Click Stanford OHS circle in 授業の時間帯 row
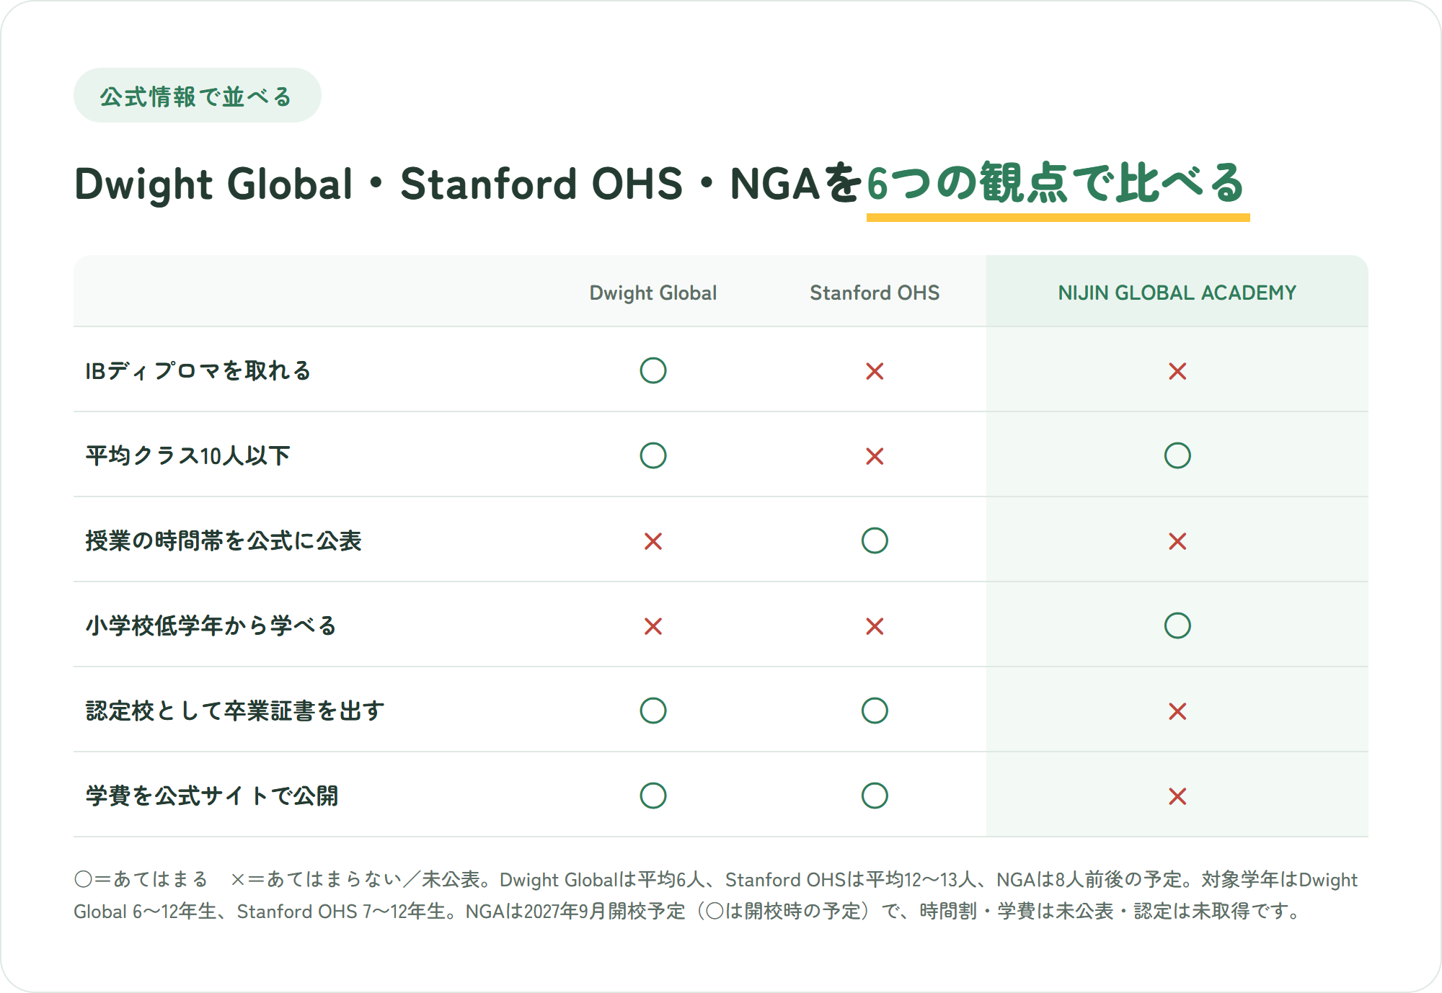This screenshot has width=1442, height=993. pos(875,540)
